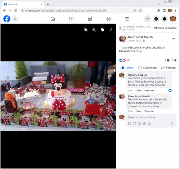Open a new browser tab

coord(48,4)
